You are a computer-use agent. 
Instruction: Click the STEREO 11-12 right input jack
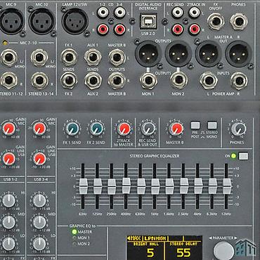pyautogui.click(x=9, y=80)
